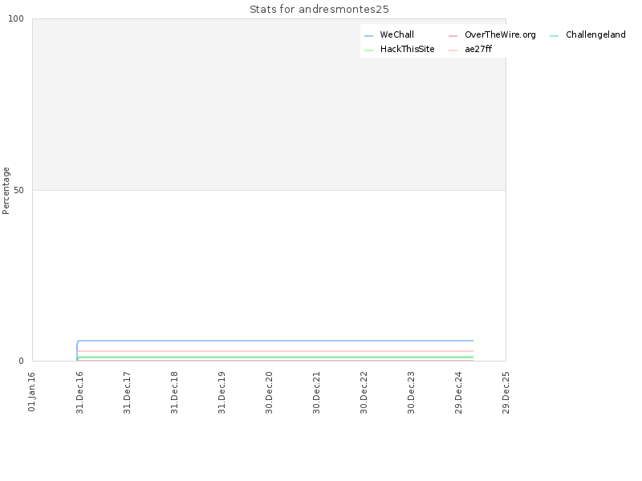Click the 30.Dec.23 x-axis date
Viewport: 642px width, 481px height.
tap(411, 393)
